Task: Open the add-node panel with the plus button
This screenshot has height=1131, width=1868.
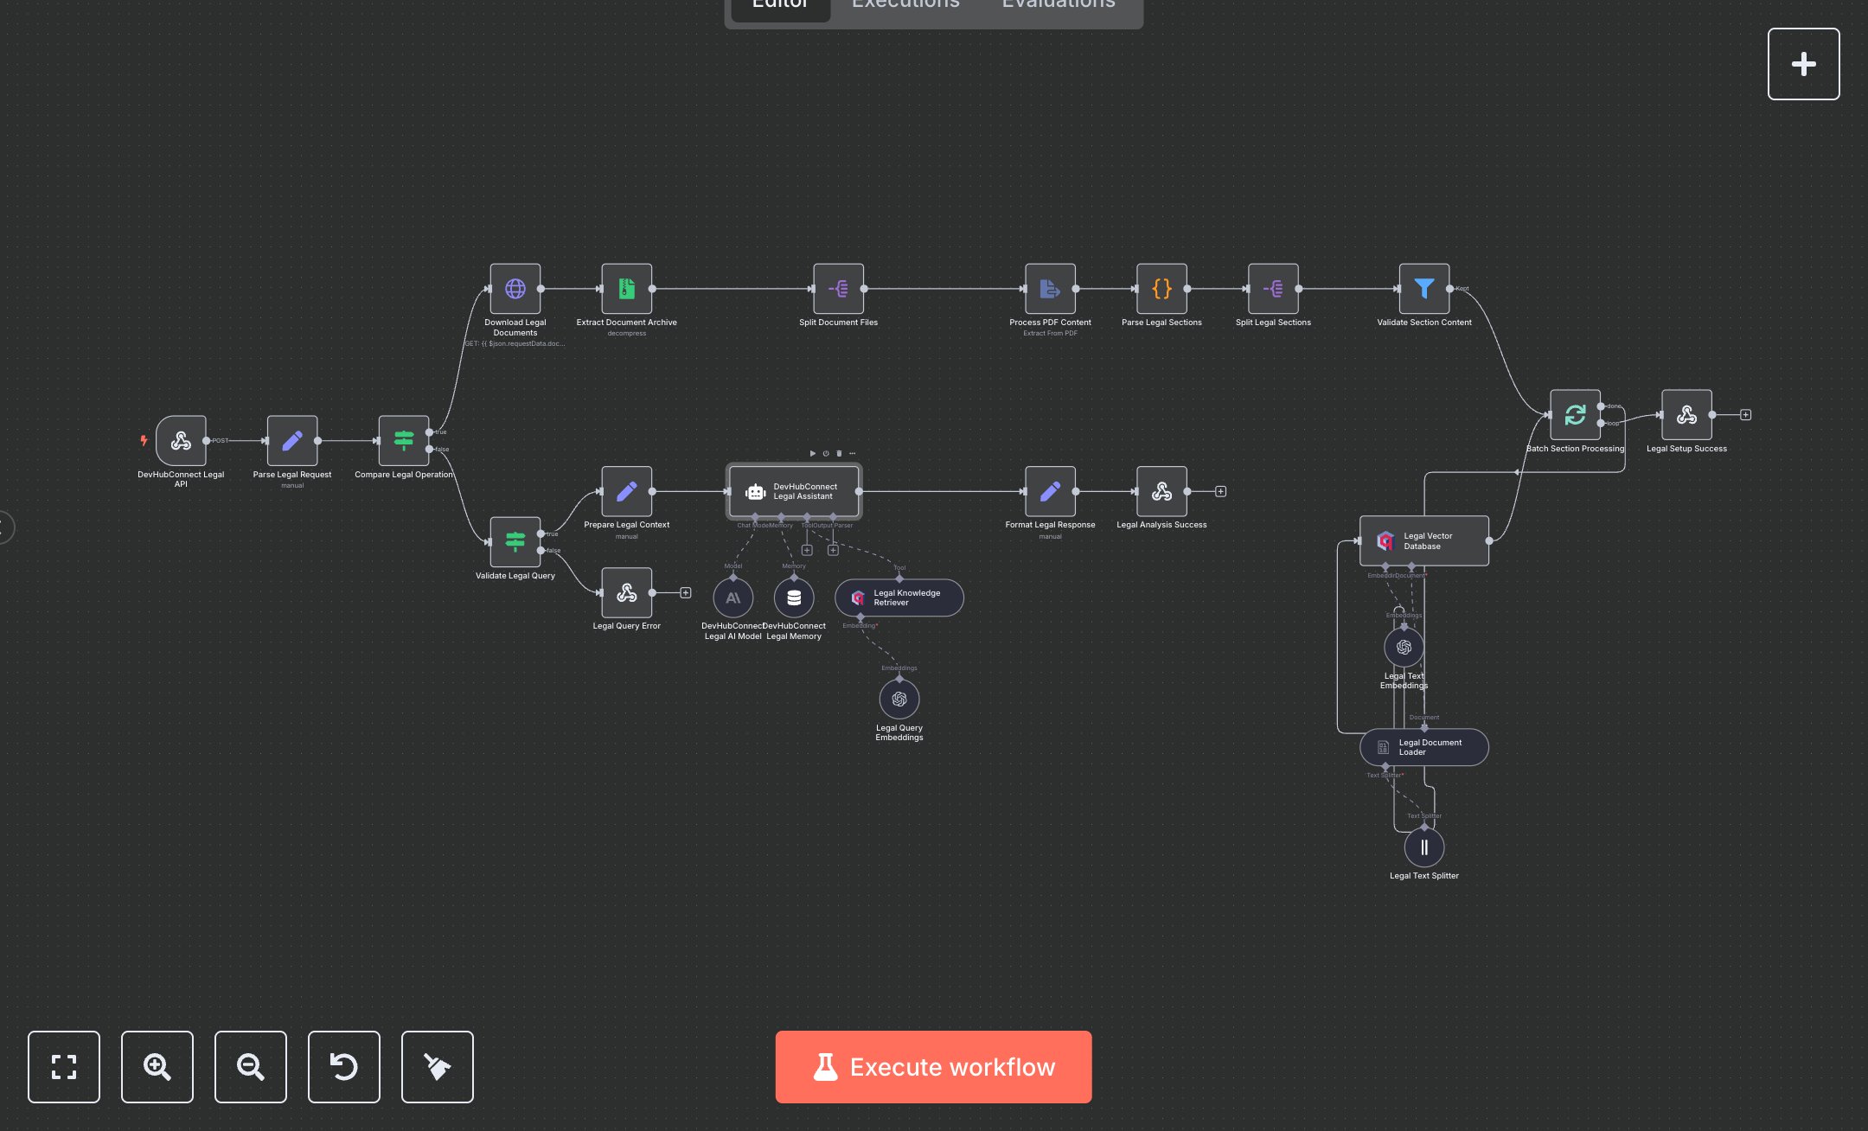Action: 1803,64
